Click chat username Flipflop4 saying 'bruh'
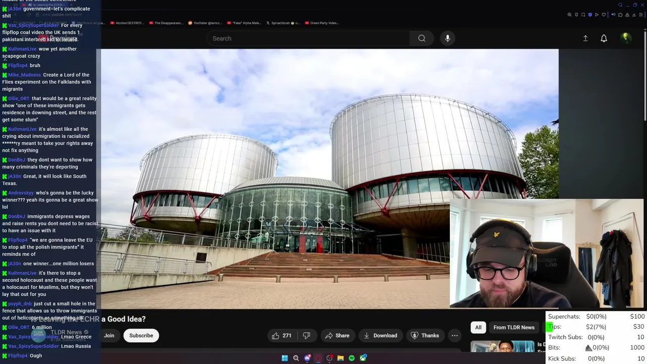Screen dimensions: 647x364 click(18, 65)
